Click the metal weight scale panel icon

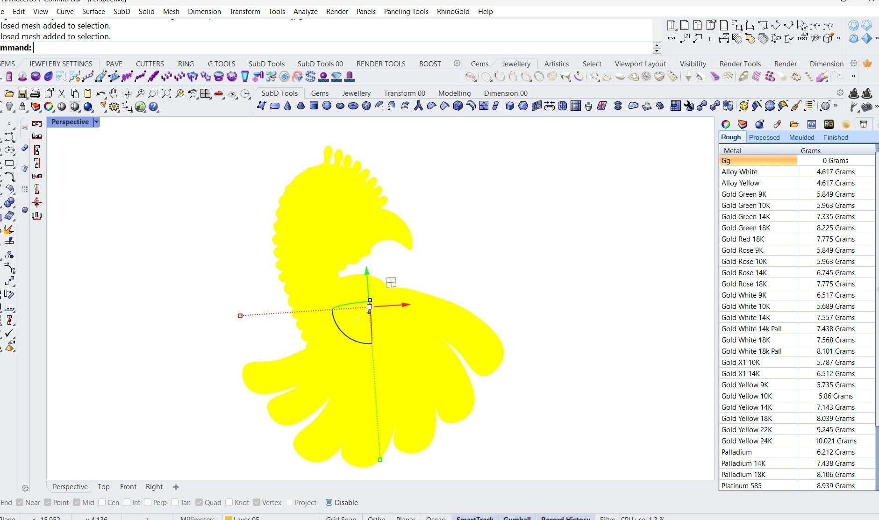point(863,124)
